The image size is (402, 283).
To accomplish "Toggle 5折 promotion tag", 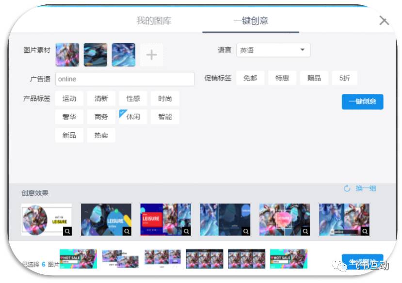I will coord(345,78).
